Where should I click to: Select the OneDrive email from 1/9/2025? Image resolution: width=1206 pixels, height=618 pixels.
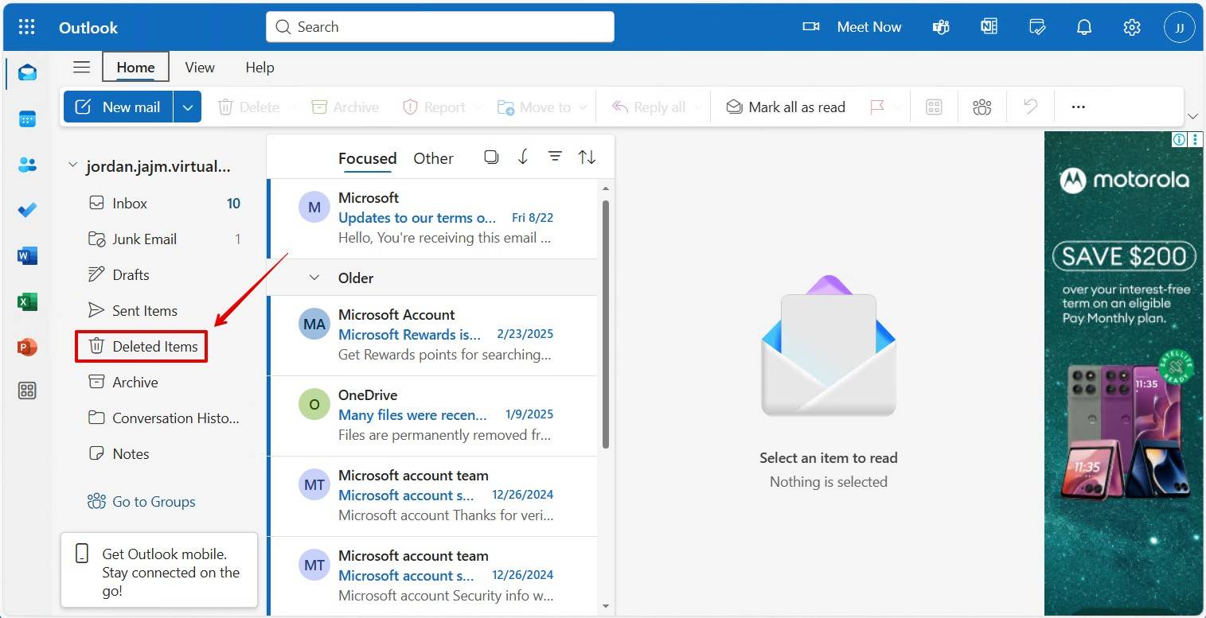(434, 414)
